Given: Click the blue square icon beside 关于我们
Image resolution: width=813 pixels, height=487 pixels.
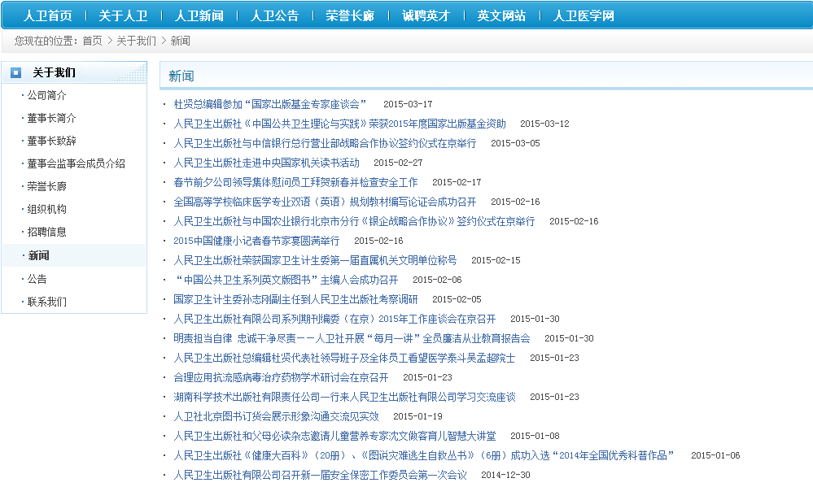Looking at the screenshot, I should tap(15, 72).
